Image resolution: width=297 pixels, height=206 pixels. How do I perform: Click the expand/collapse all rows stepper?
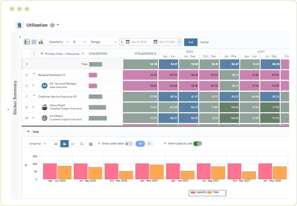click(34, 54)
